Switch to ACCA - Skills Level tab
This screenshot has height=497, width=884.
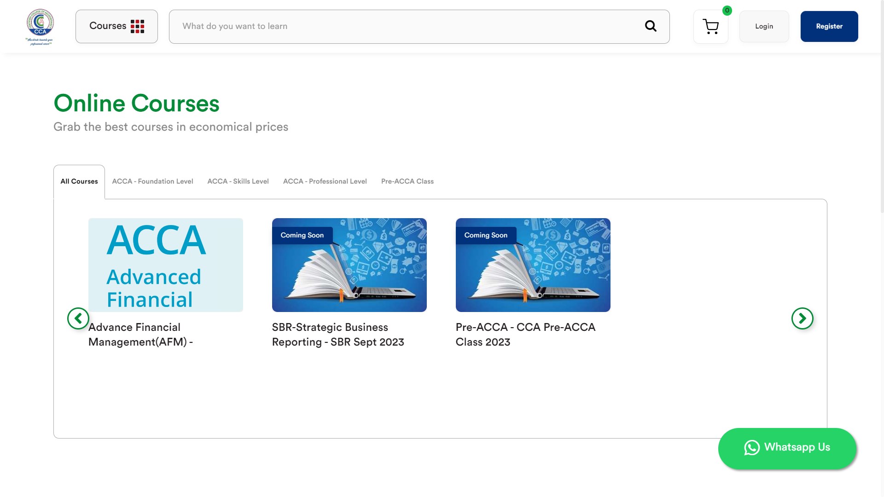coord(238,181)
